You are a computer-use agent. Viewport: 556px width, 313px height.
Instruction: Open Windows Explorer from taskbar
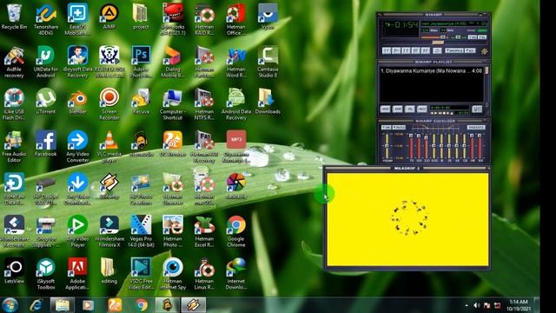(x=63, y=305)
